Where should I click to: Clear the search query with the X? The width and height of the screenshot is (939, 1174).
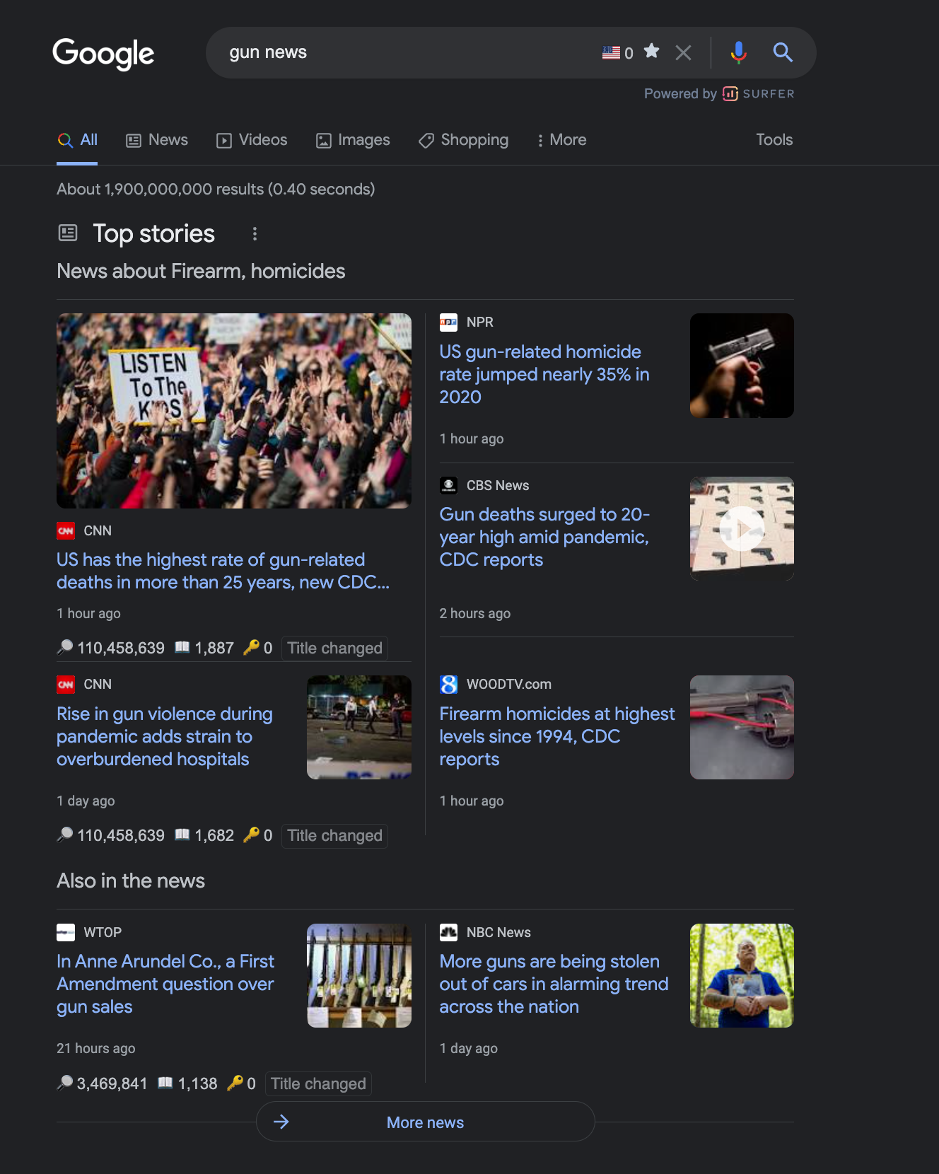point(683,52)
